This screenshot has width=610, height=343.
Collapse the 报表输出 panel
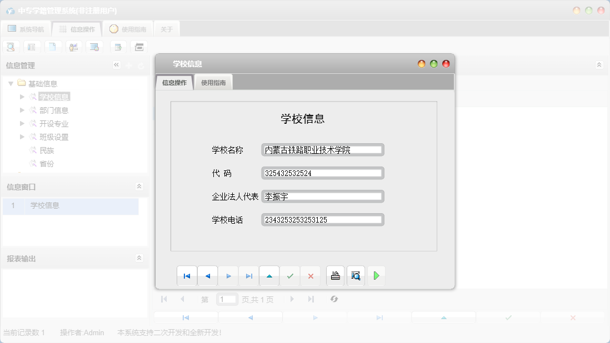click(139, 257)
